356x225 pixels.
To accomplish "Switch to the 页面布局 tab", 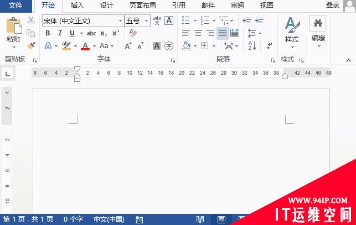I will coord(143,6).
